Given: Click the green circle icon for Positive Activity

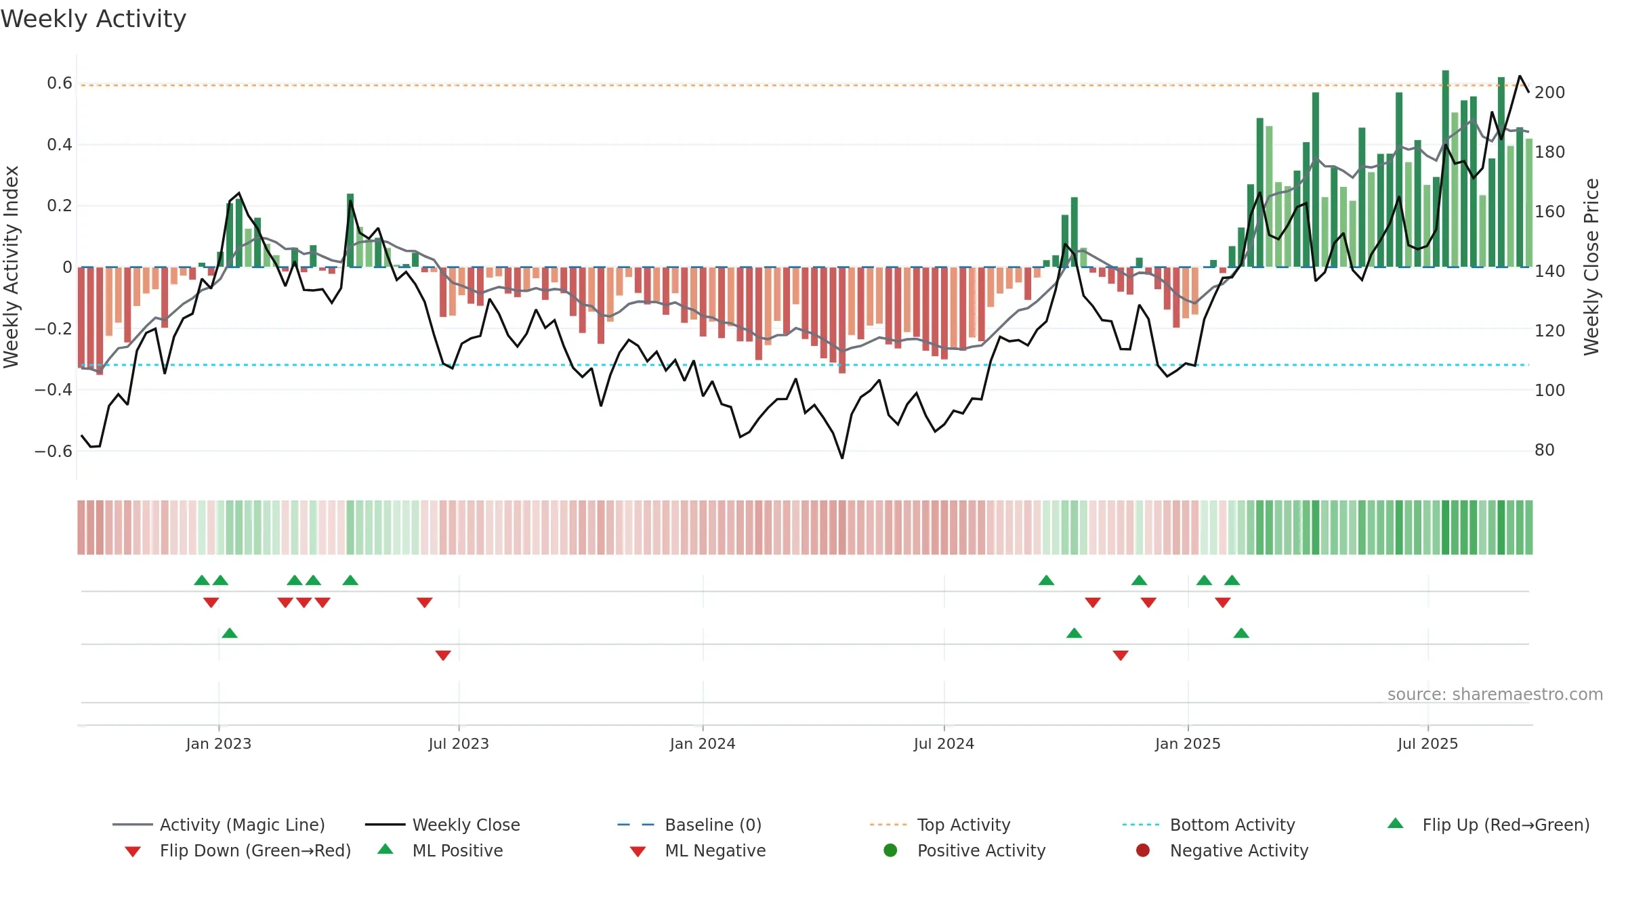Looking at the screenshot, I should pos(890,850).
